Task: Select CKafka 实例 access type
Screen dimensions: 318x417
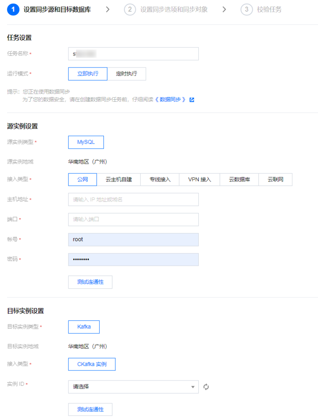Action: tap(92, 364)
